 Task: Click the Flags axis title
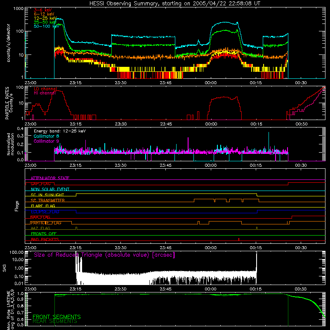(17, 206)
